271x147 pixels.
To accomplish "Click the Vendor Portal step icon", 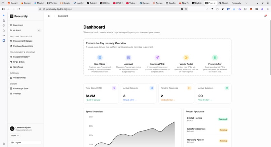I will pyautogui.click(x=186, y=58).
